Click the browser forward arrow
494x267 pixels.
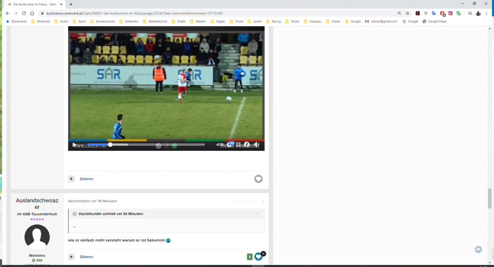16,13
